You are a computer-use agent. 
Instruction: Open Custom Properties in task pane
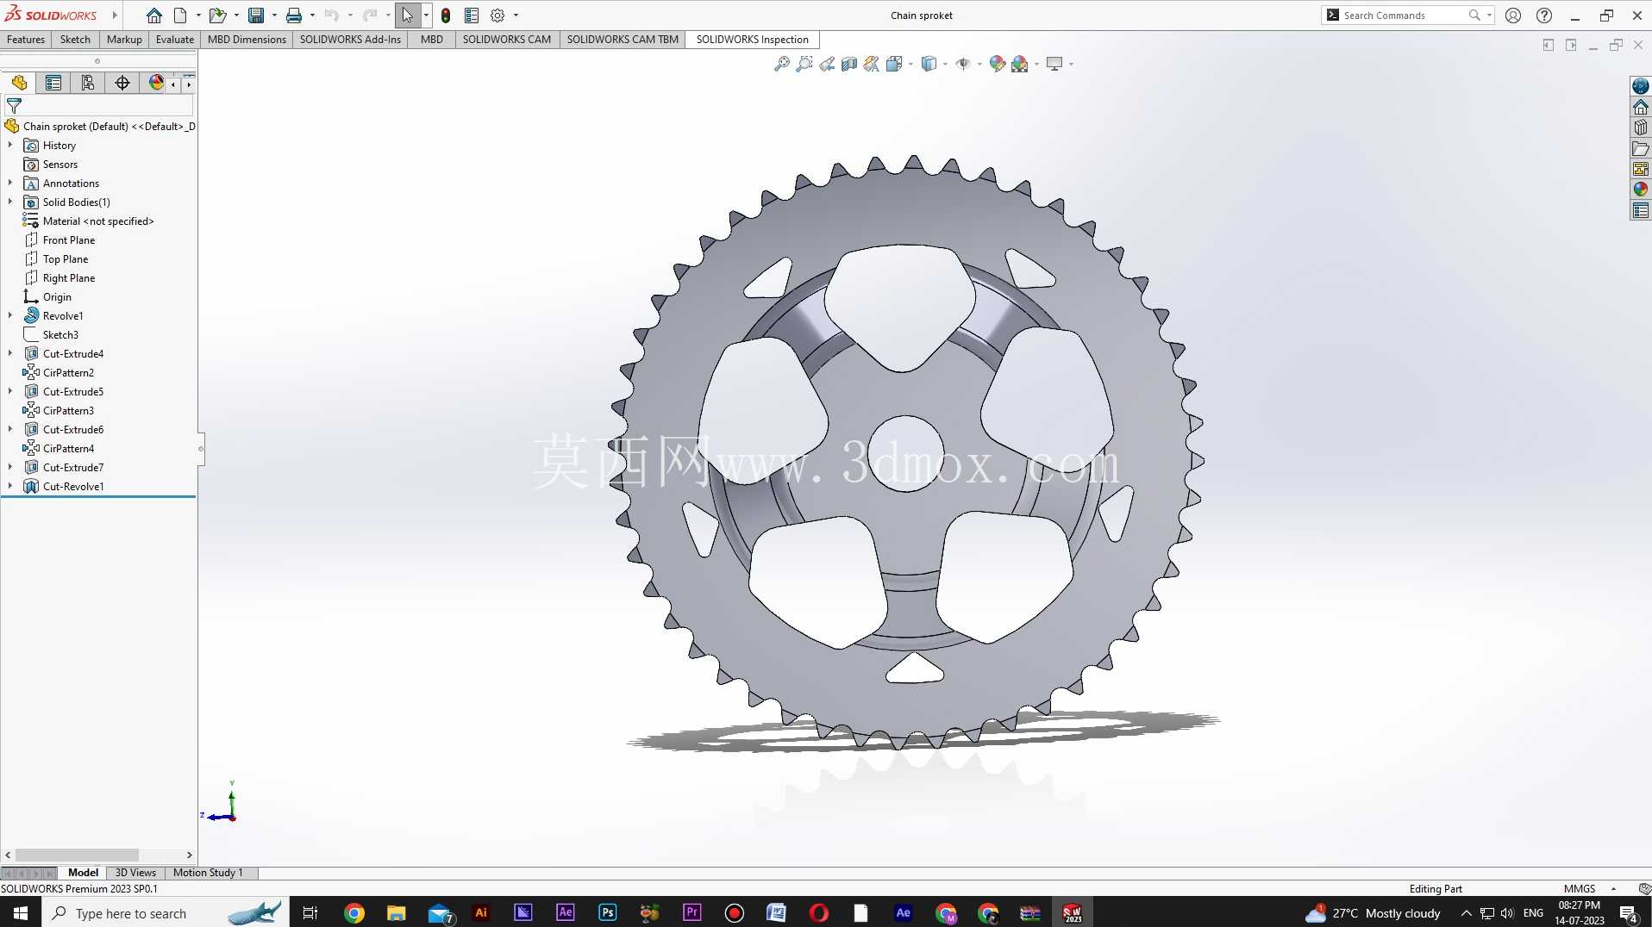pos(1641,210)
